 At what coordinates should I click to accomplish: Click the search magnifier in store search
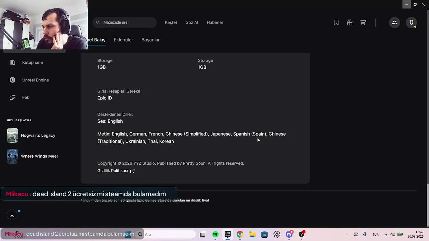click(x=98, y=22)
